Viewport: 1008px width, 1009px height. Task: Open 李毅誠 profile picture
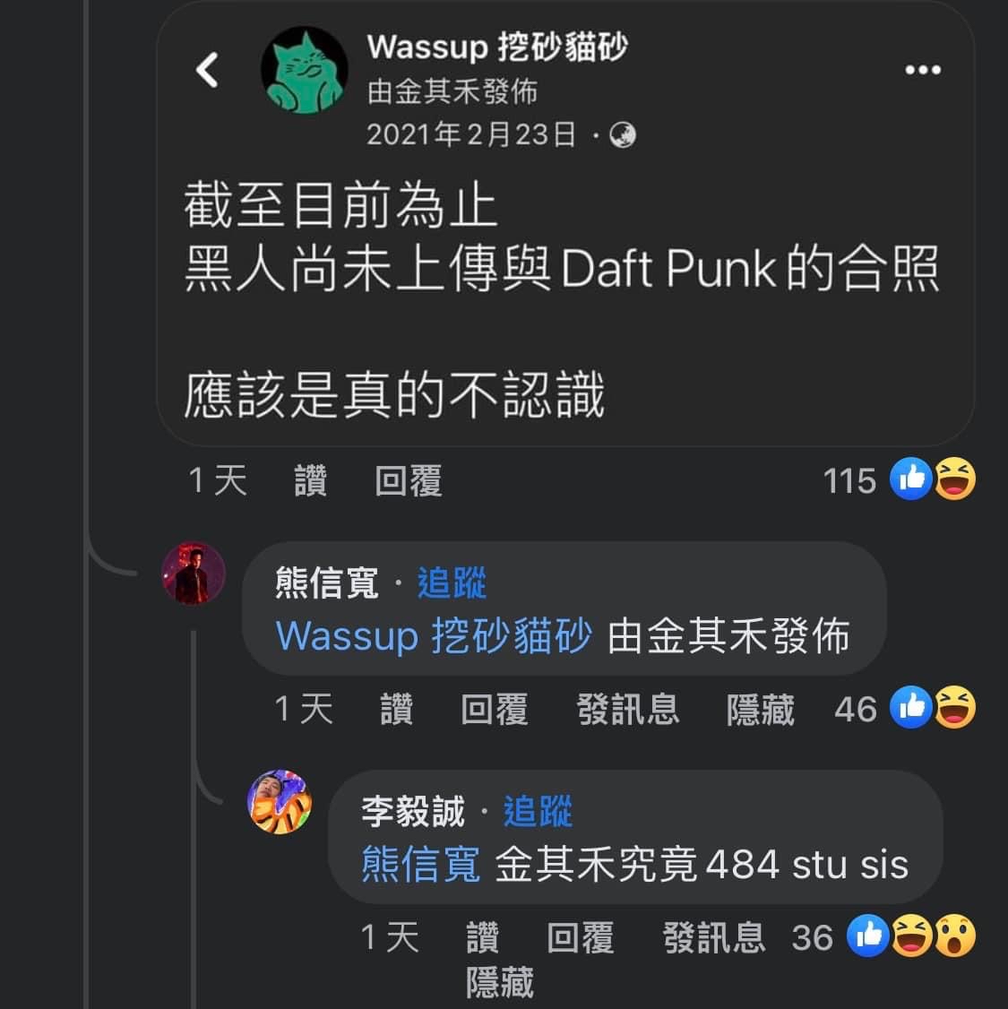click(280, 802)
